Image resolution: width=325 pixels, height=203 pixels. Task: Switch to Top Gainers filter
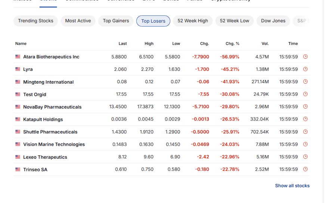point(116,21)
